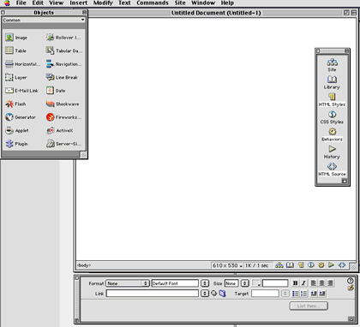Open HTML Source from the Launcher panel
Image resolution: width=360 pixels, height=327 pixels.
point(332,169)
